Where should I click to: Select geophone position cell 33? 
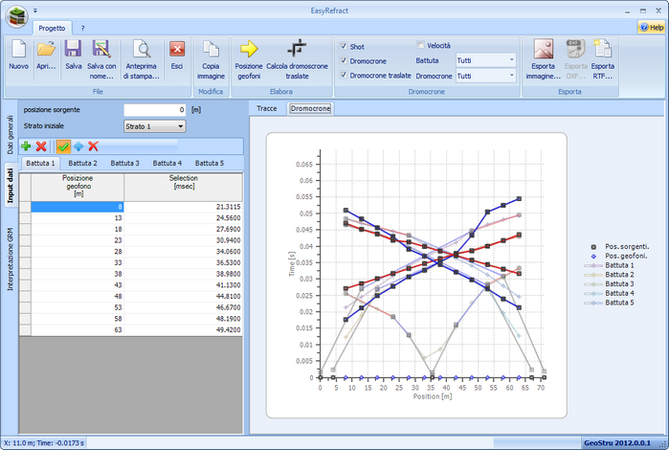coord(78,262)
